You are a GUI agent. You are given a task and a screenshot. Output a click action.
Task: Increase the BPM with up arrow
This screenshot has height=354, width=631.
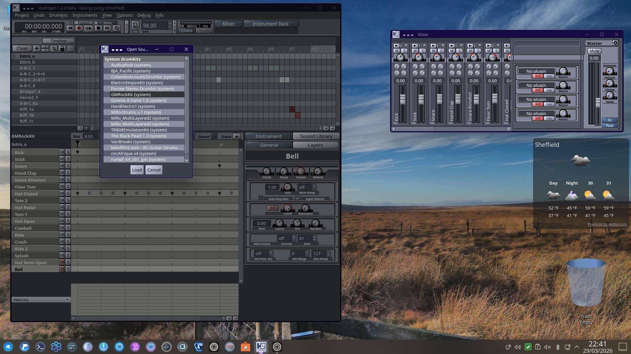(x=170, y=23)
